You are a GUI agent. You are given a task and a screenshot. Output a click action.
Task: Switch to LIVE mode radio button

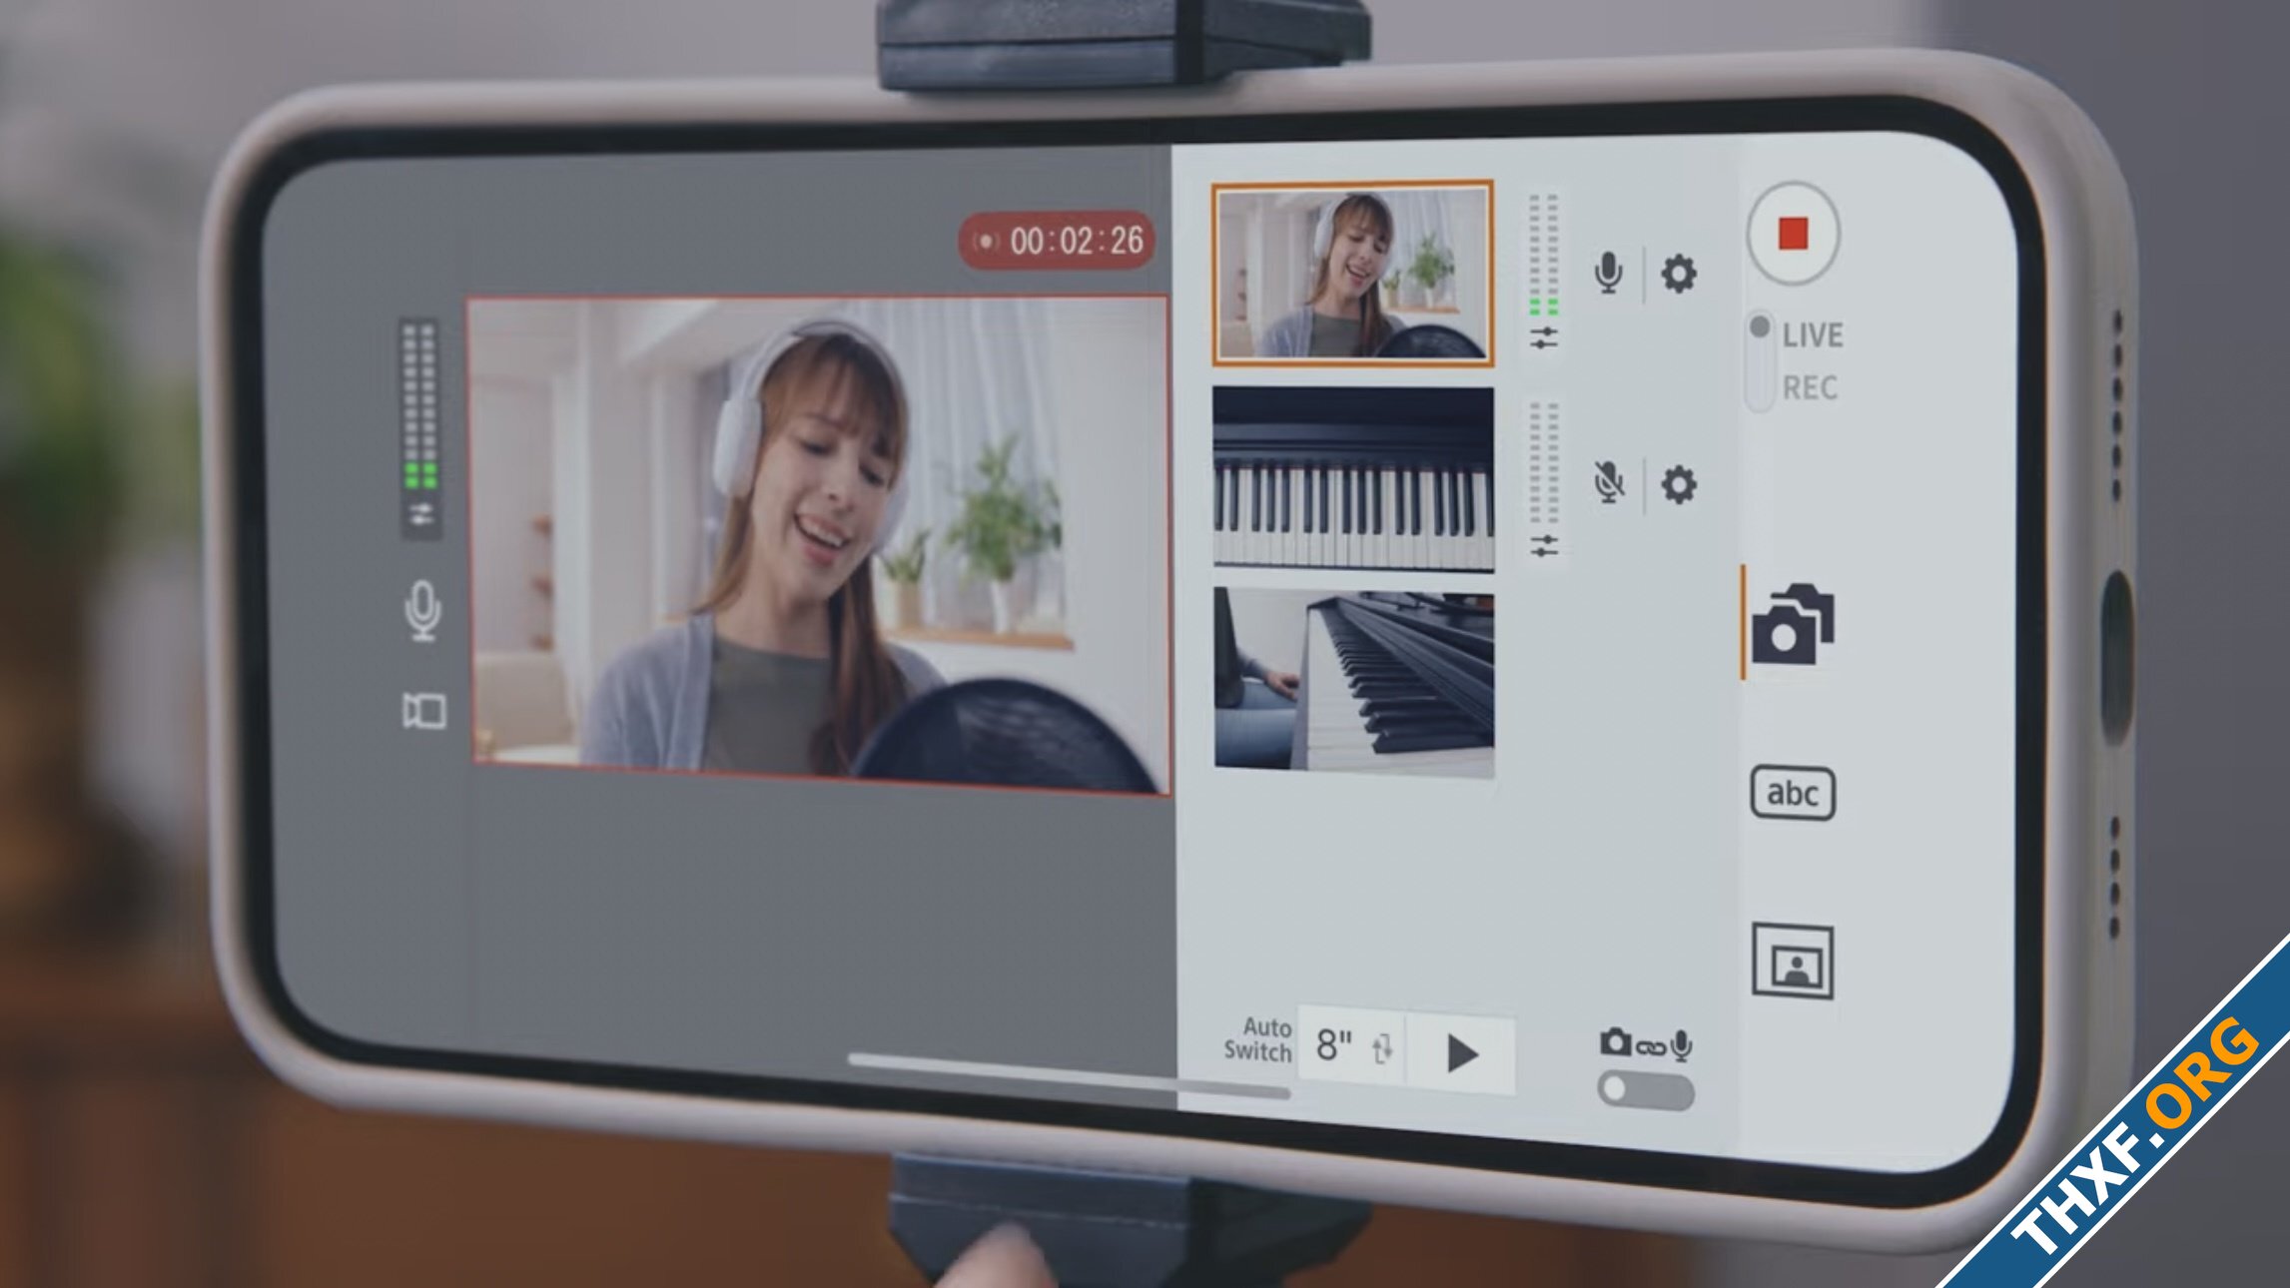click(1759, 331)
